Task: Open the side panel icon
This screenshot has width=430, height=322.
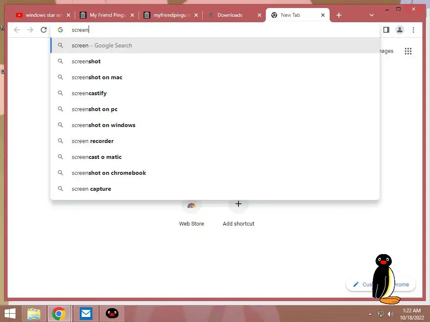Action: point(386,30)
